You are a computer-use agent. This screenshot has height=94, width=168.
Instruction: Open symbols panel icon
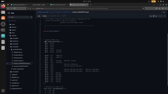click(x=165, y=16)
